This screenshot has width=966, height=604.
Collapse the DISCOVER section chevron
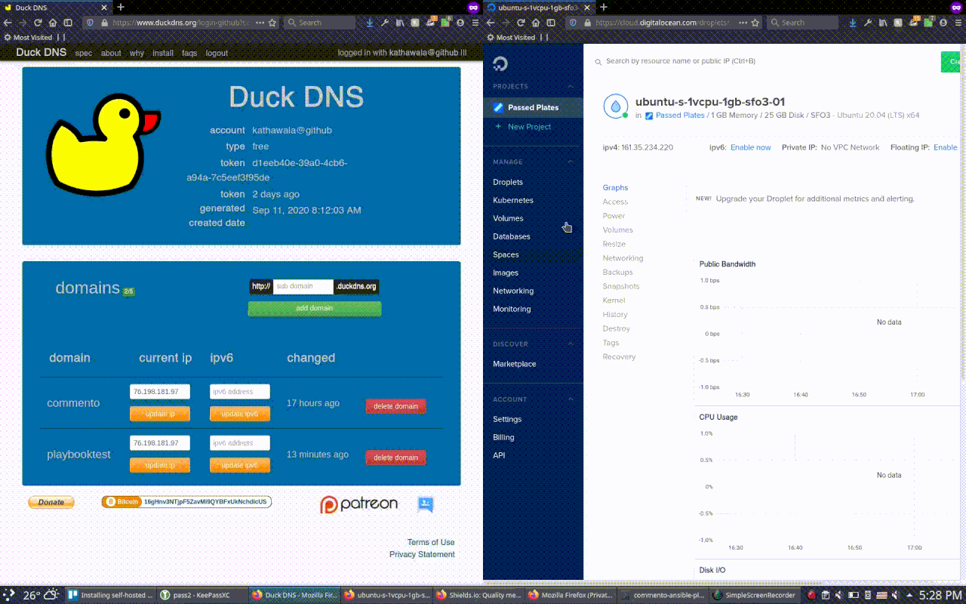tap(571, 344)
